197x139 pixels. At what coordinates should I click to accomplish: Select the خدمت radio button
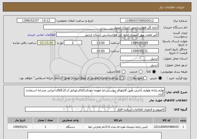[141, 72]
